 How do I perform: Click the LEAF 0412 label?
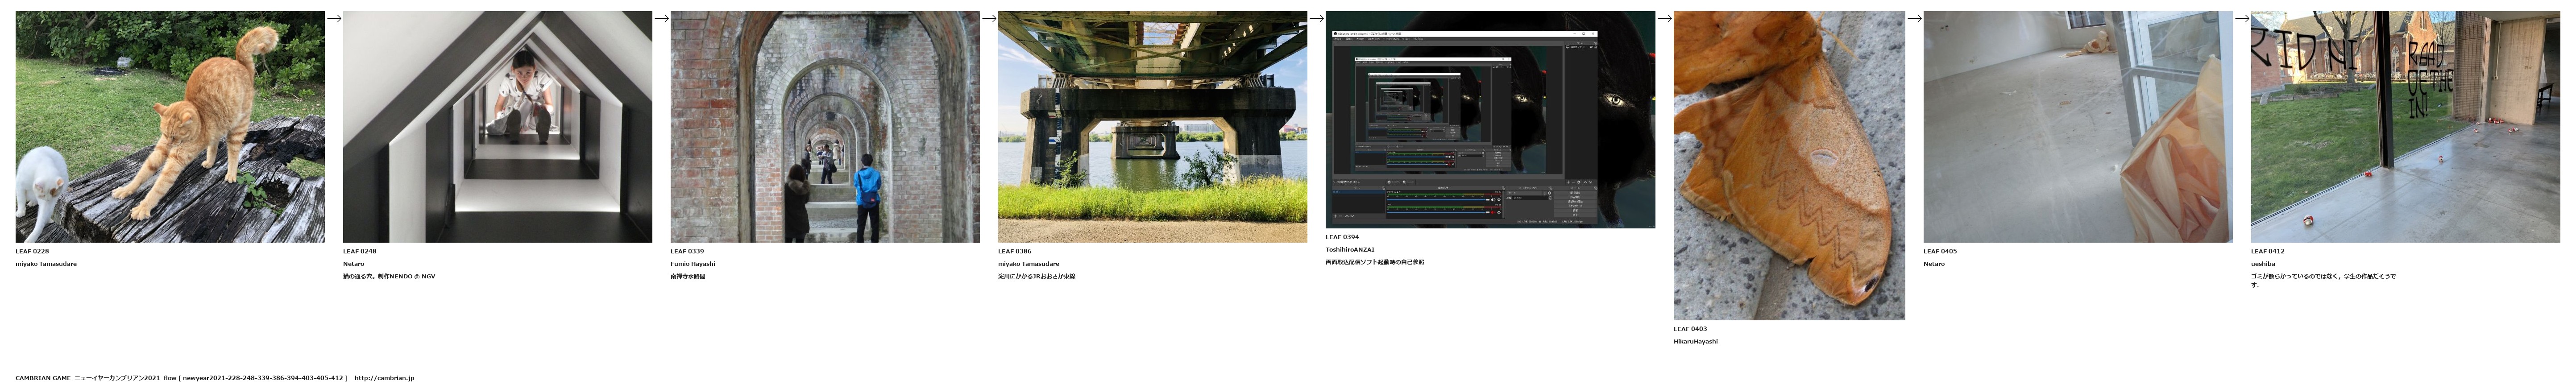[x=2268, y=252]
